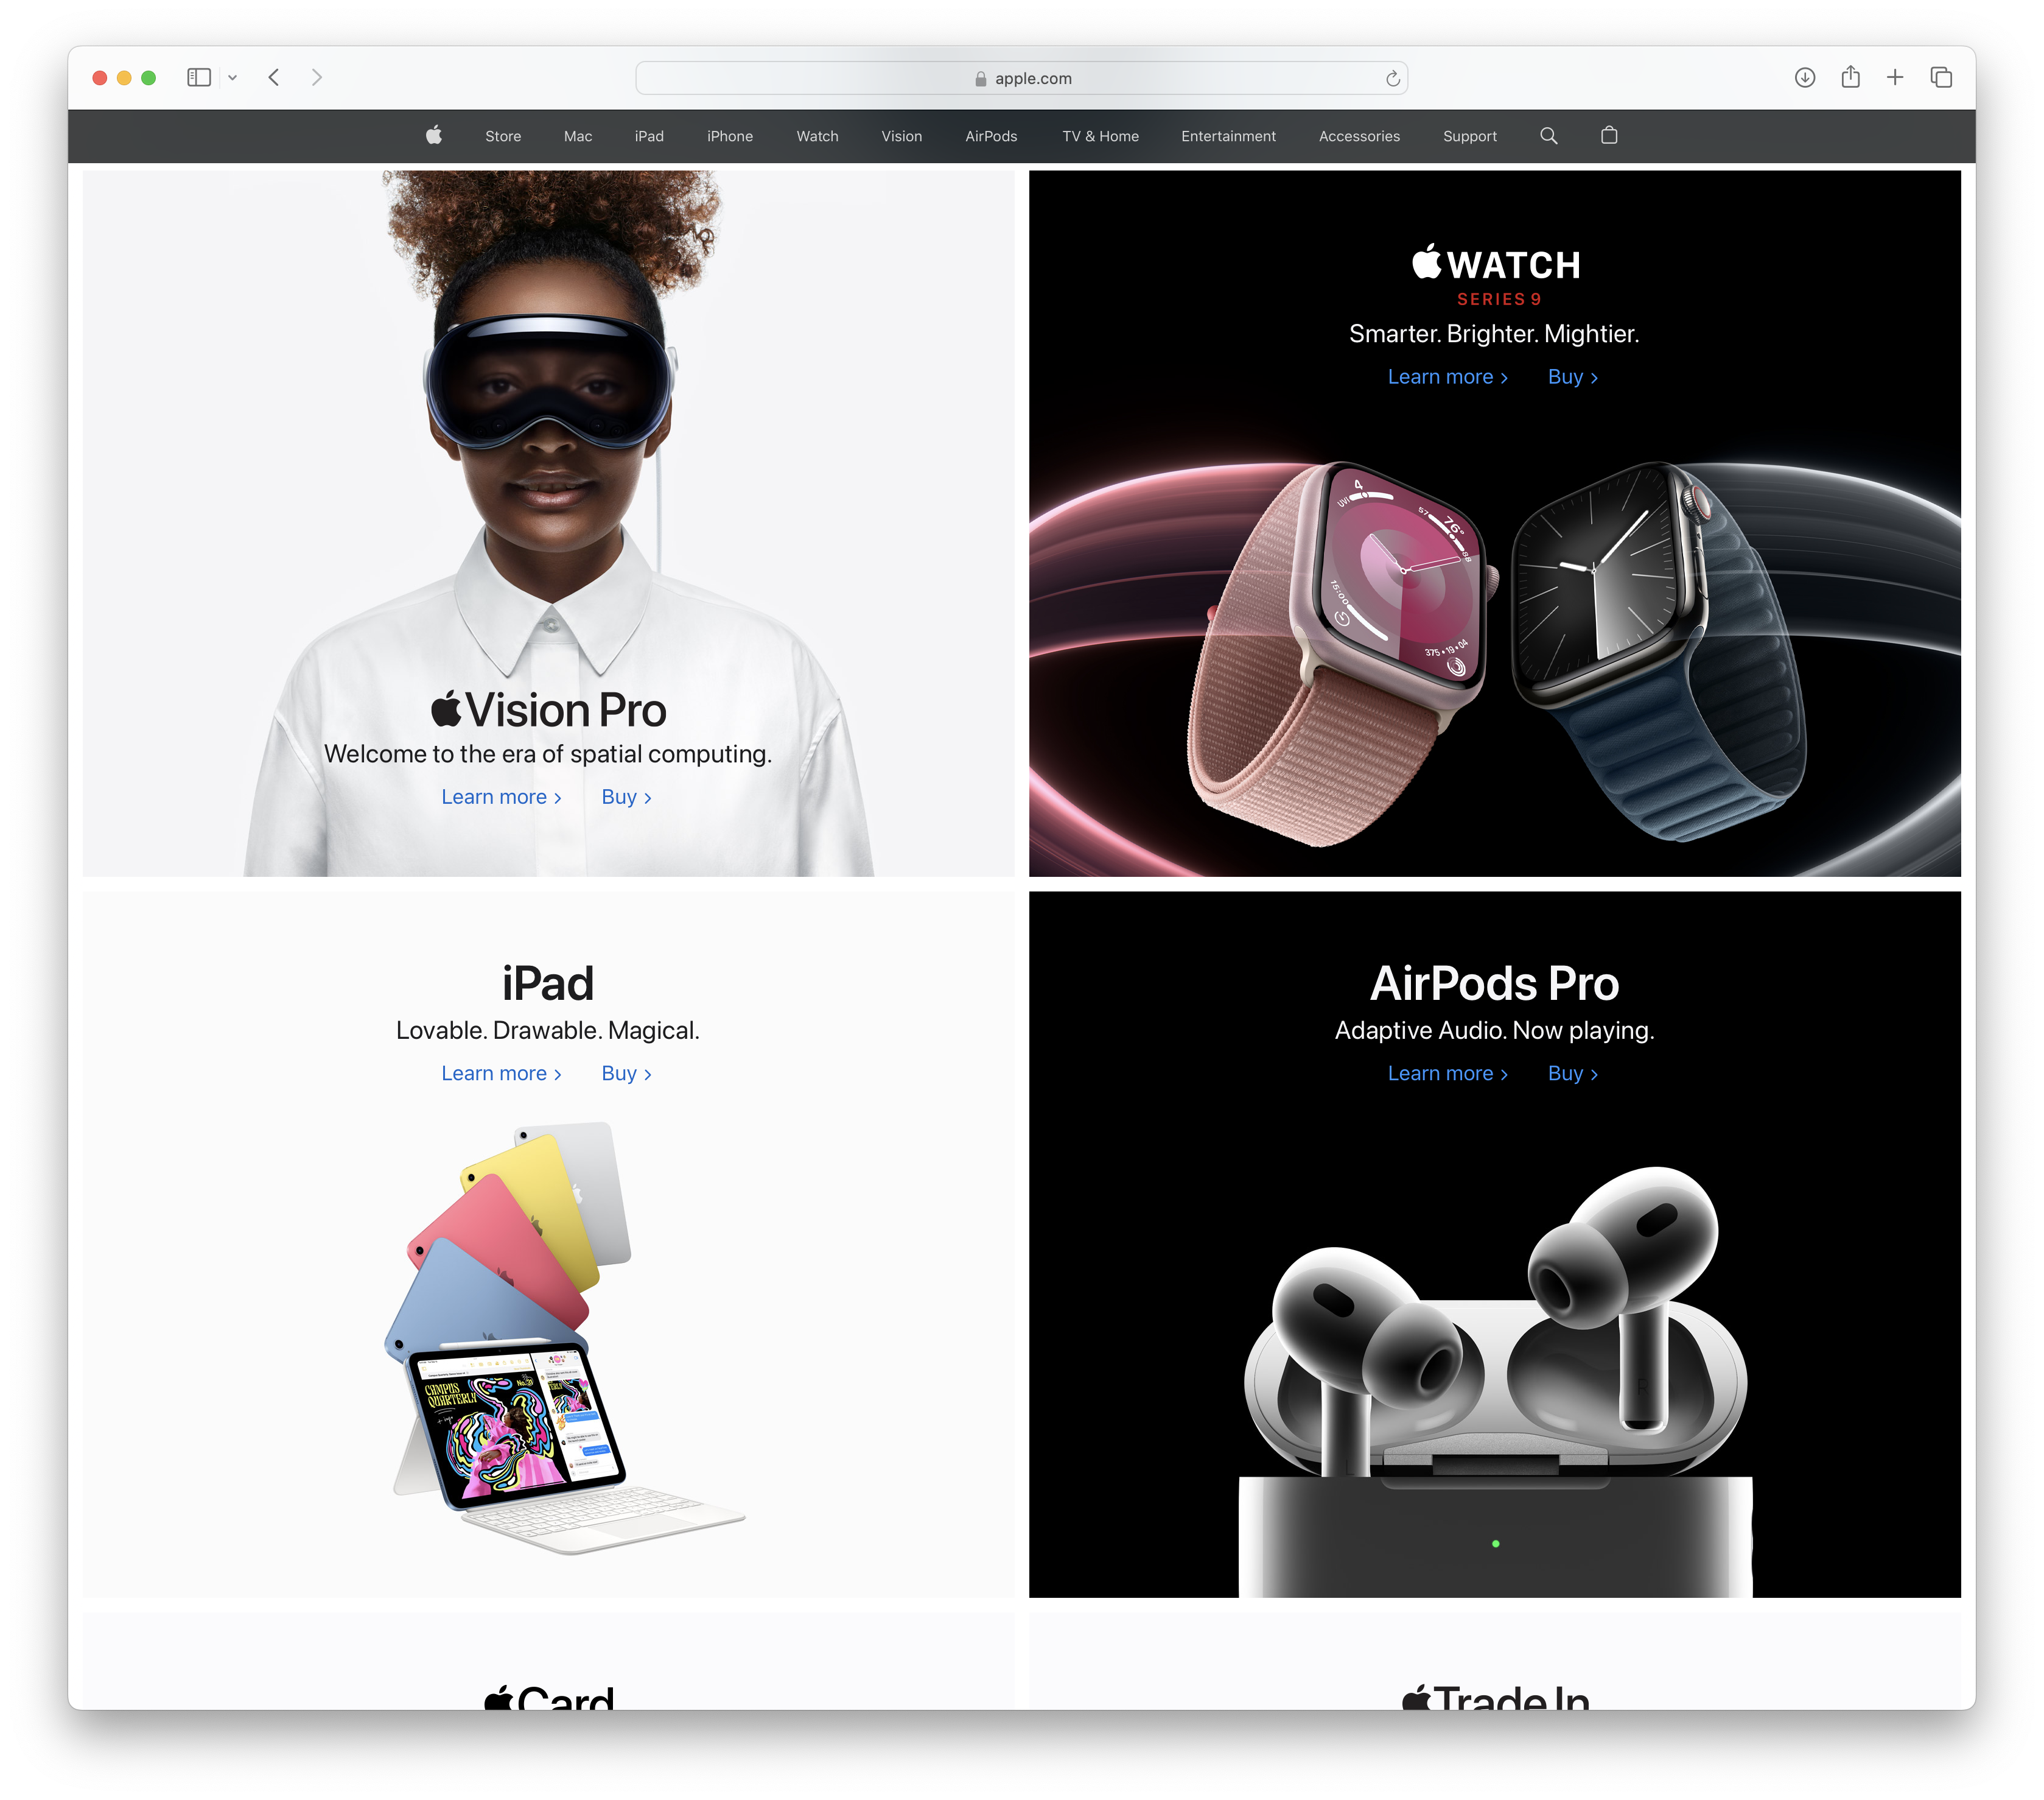
Task: Toggle the Safari sidebar icon
Action: (199, 77)
